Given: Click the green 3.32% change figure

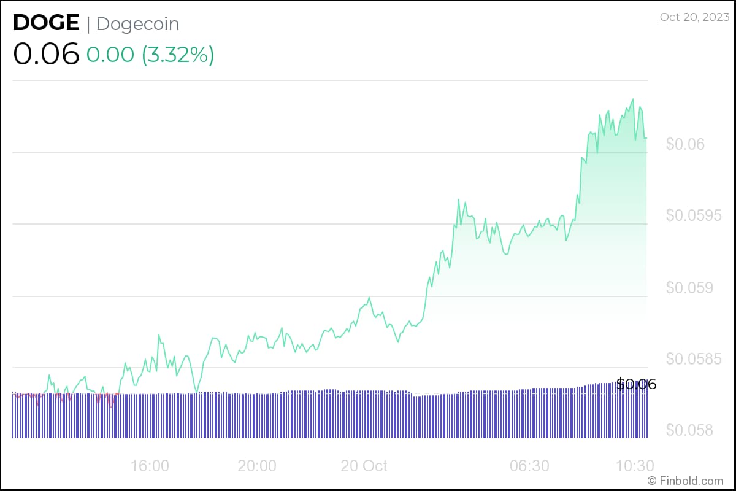Looking at the screenshot, I should tap(178, 55).
